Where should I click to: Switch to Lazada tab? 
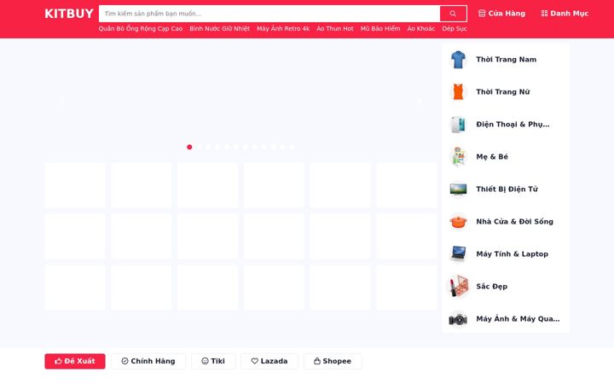pos(269,361)
